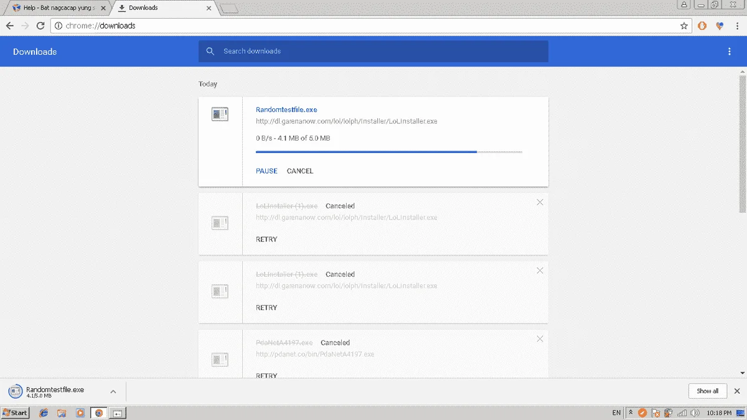Viewport: 747px width, 420px height.
Task: Click the clock showing 10:18 PM
Action: (x=719, y=413)
